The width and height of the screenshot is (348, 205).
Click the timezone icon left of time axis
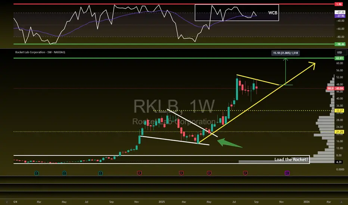[7, 202]
